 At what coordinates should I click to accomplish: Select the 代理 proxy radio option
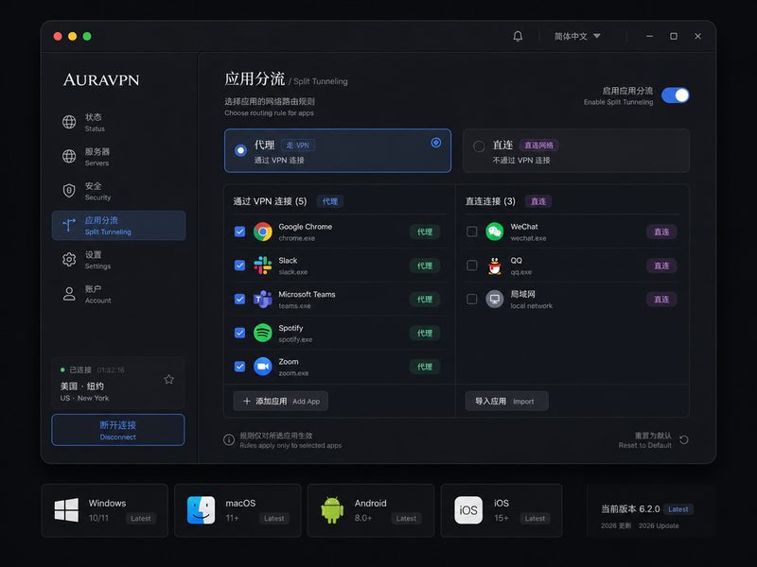coord(240,150)
